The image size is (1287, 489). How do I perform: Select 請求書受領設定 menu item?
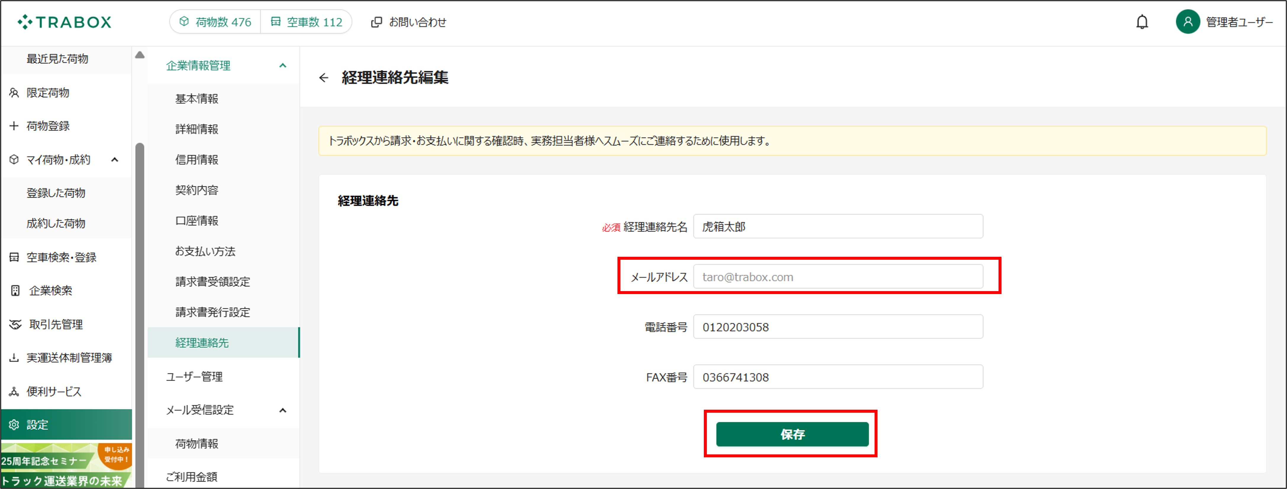(213, 282)
